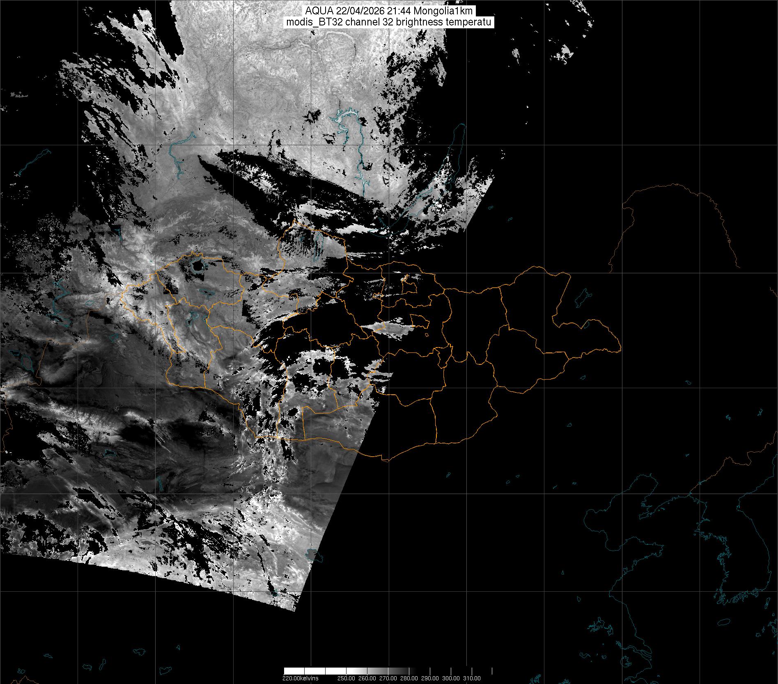Click the 220.00kelvins colorbar label
Viewport: 778px width, 684px height.
pyautogui.click(x=300, y=678)
